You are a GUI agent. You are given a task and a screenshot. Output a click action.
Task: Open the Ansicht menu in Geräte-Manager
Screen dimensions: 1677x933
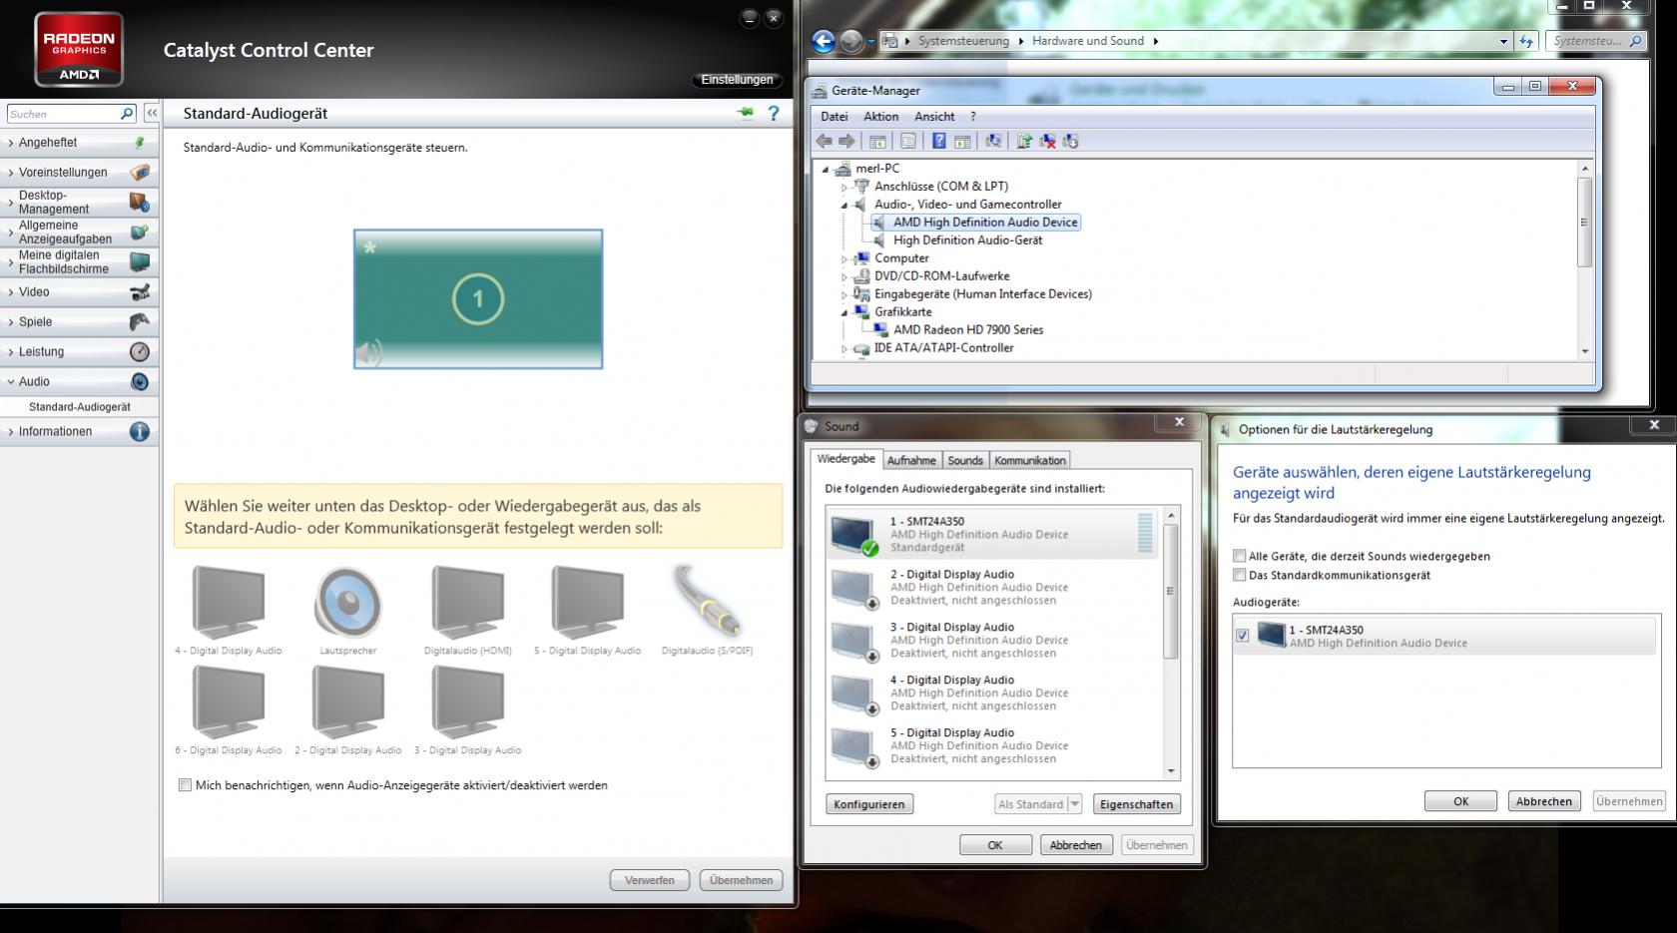[934, 117]
